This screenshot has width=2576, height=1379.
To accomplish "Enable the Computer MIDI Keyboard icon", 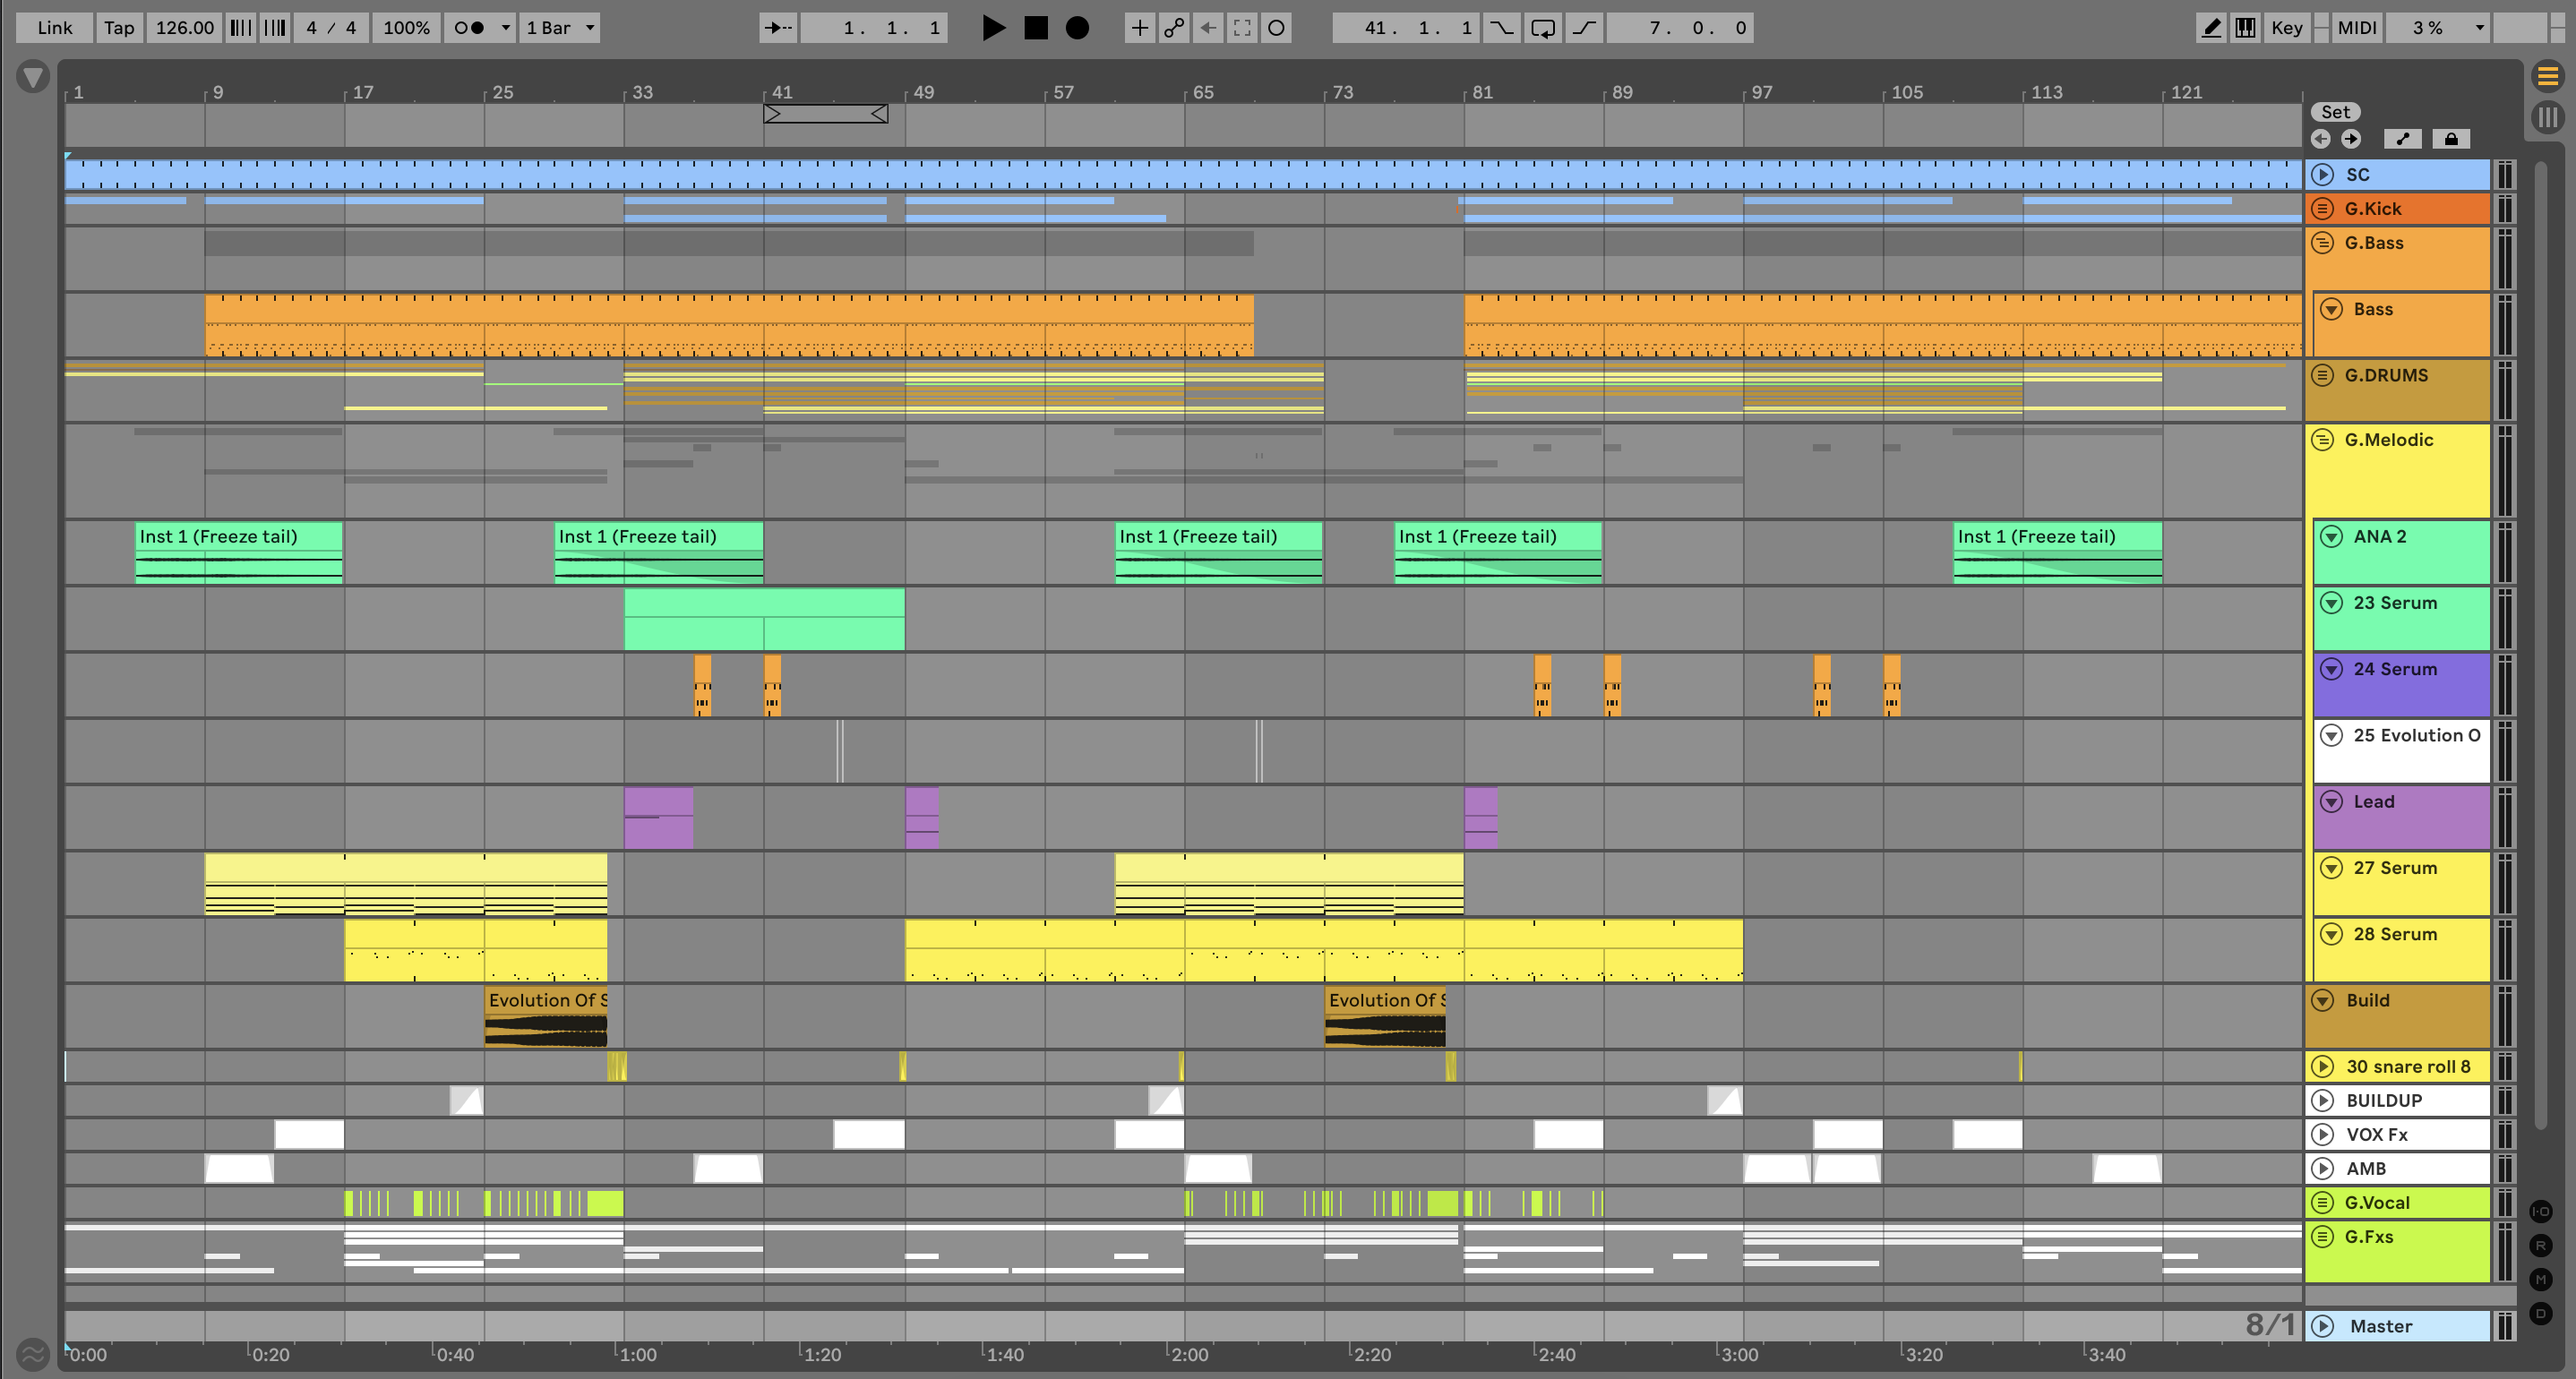I will [2245, 28].
